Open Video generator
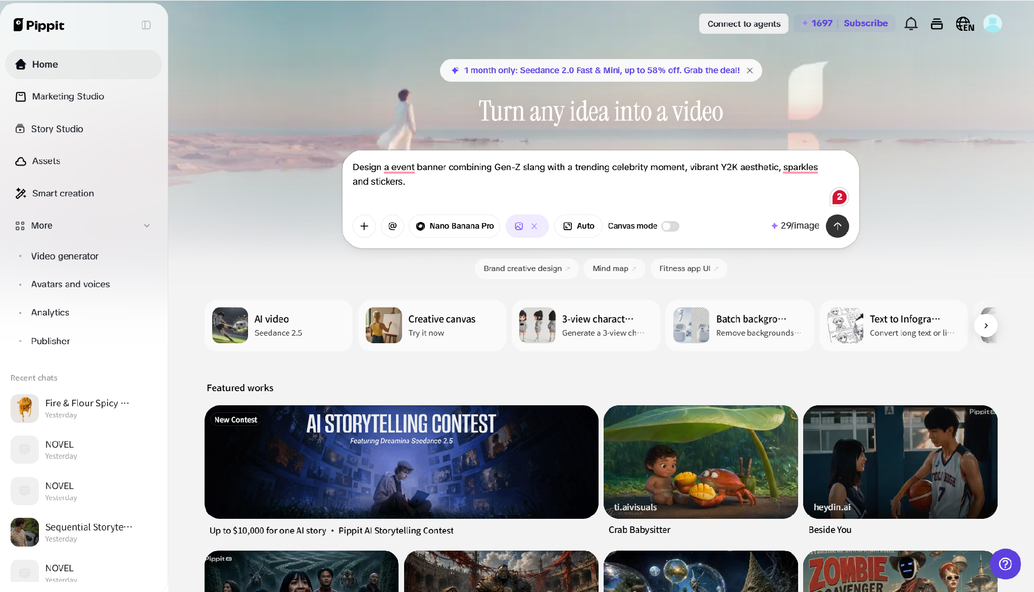This screenshot has height=592, width=1034. point(65,256)
